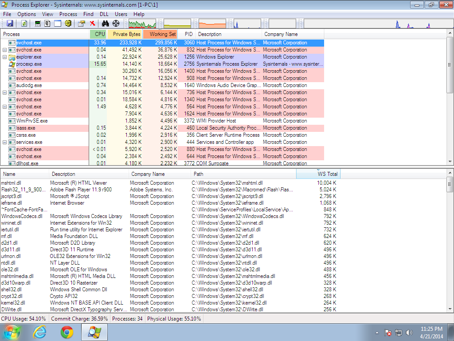Sort DLL list by WS Total header
454x341 pixels.
pyautogui.click(x=318, y=174)
